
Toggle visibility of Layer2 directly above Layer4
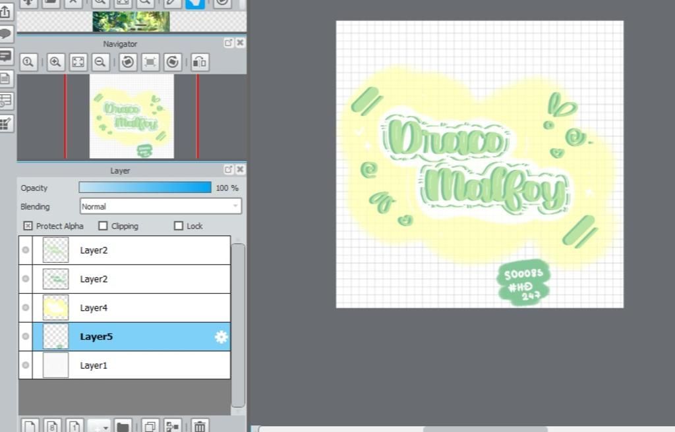[26, 279]
